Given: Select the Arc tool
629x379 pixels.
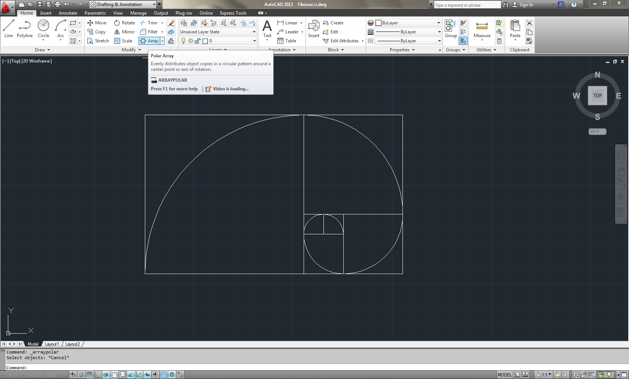Looking at the screenshot, I should coord(61,29).
